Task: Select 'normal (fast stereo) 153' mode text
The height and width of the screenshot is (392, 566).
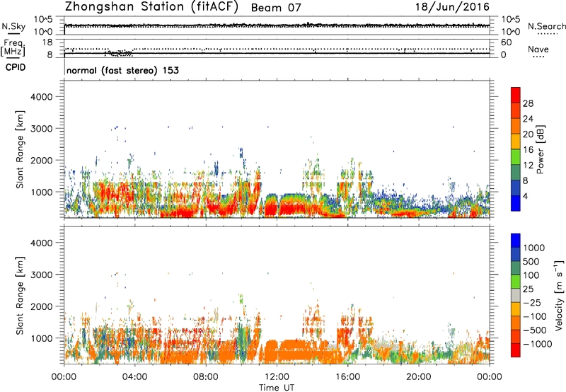Action: pos(122,70)
